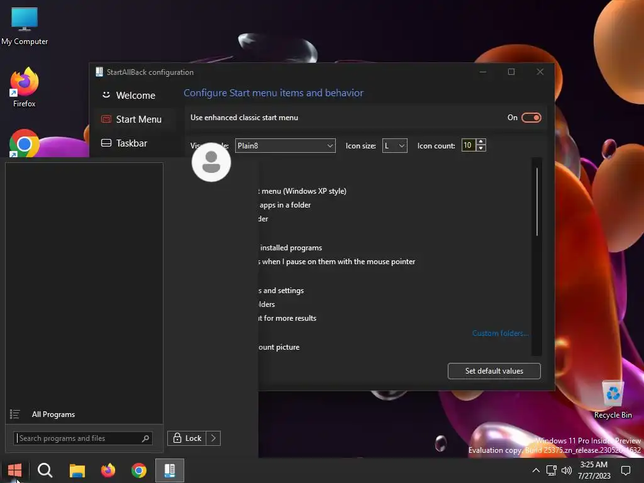The image size is (644, 483).
Task: Decrease the Icon count value
Action: (481, 148)
